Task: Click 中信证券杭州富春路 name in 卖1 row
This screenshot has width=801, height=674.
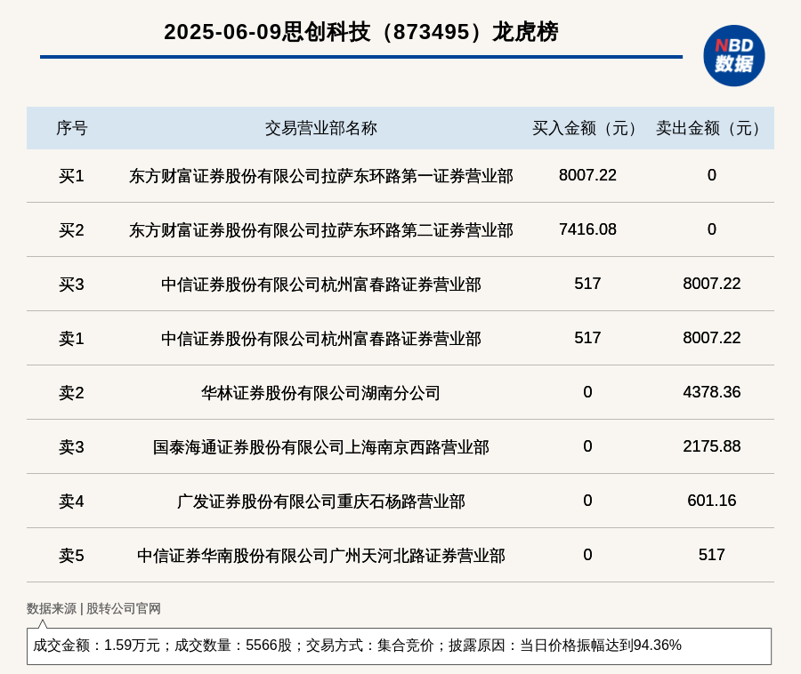Action: click(320, 338)
